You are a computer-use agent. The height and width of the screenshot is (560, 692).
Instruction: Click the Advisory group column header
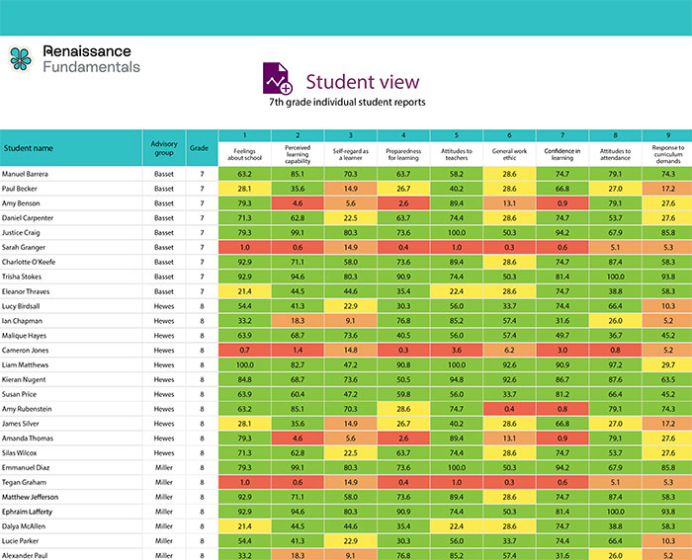coord(164,149)
